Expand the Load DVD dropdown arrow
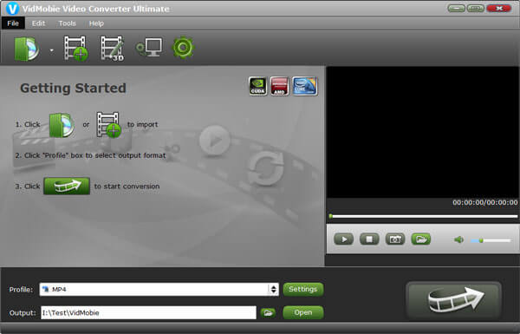 [52, 50]
